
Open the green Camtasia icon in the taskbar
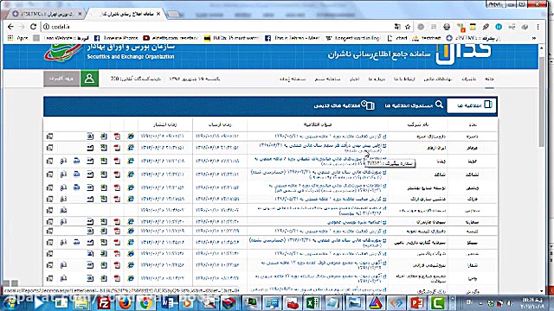(x=438, y=303)
